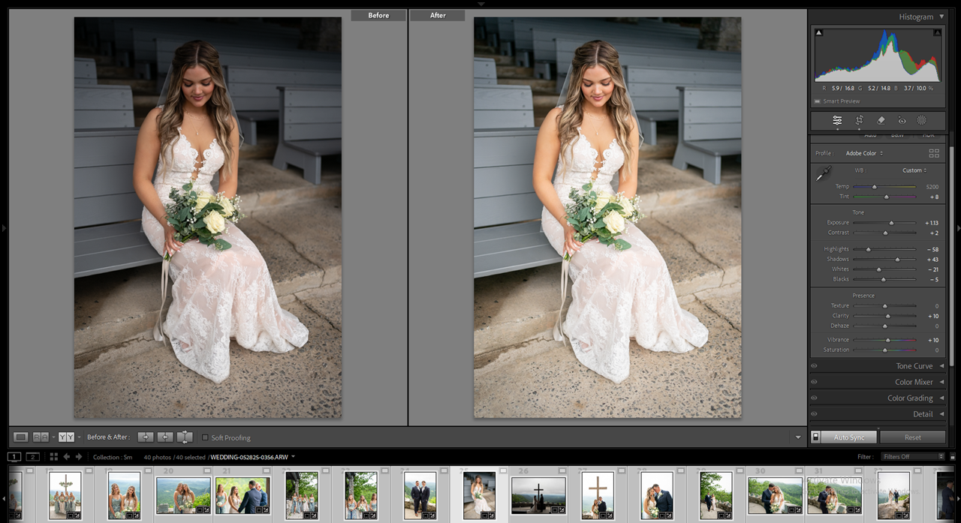Open the Edit adjustments panel icon
Viewport: 961px width, 523px height.
[837, 120]
